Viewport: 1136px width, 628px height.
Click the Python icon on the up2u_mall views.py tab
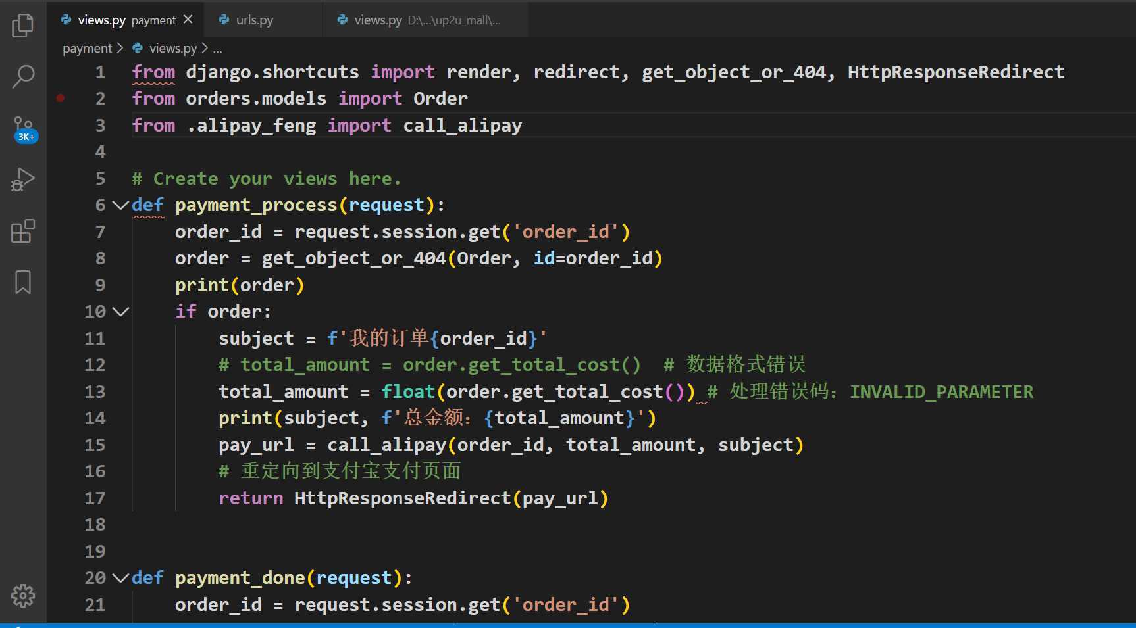pos(342,20)
